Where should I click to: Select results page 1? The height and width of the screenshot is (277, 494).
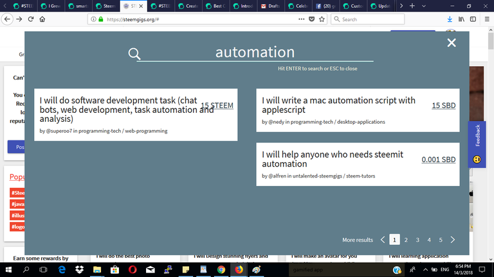[x=394, y=240]
